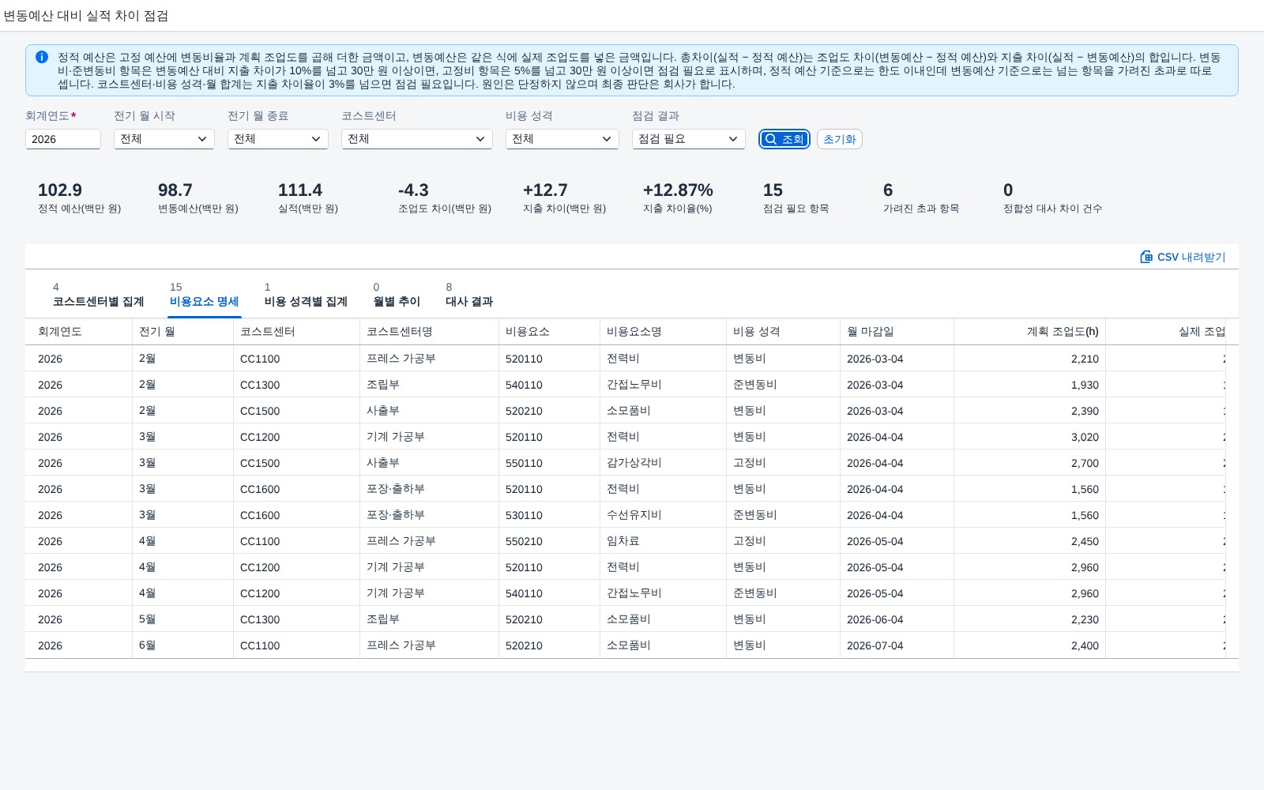
Task: Click the 6월 period cell
Action: click(183, 645)
